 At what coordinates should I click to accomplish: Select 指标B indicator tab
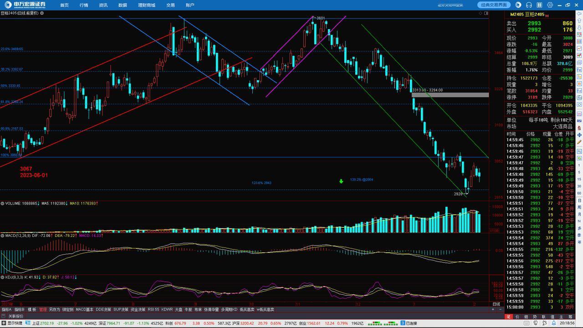(20, 309)
